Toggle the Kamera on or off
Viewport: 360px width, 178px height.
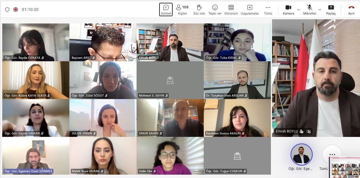pos(288,10)
